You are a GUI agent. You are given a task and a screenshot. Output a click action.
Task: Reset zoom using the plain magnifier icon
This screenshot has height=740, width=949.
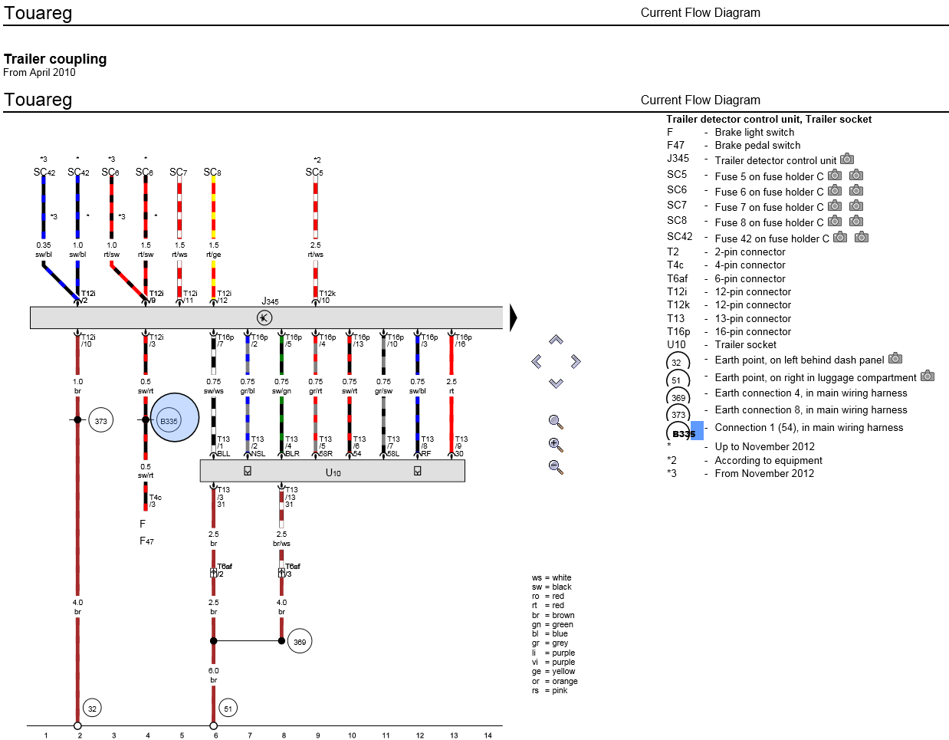click(x=556, y=422)
